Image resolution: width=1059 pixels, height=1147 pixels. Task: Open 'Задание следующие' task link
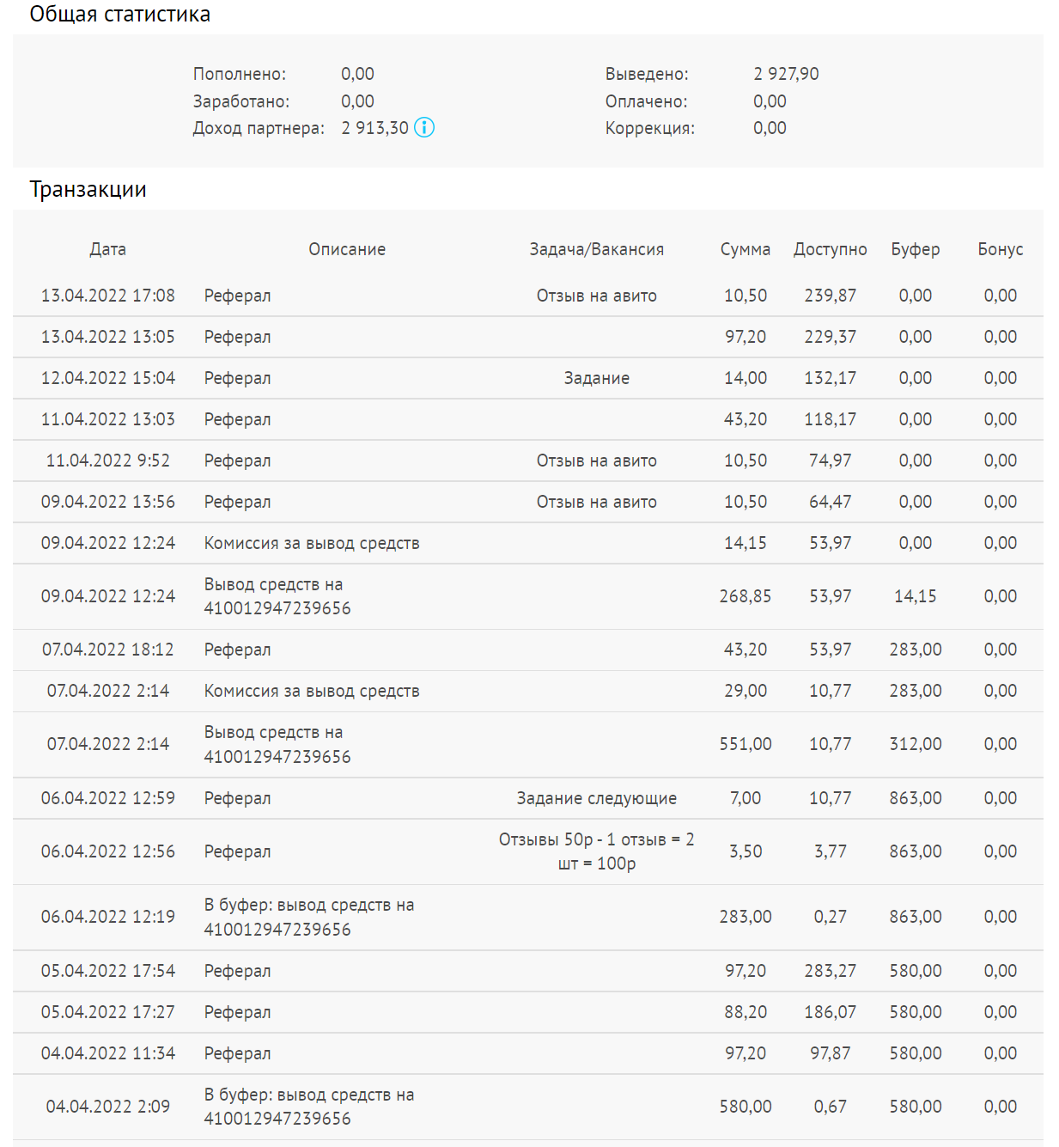[596, 798]
